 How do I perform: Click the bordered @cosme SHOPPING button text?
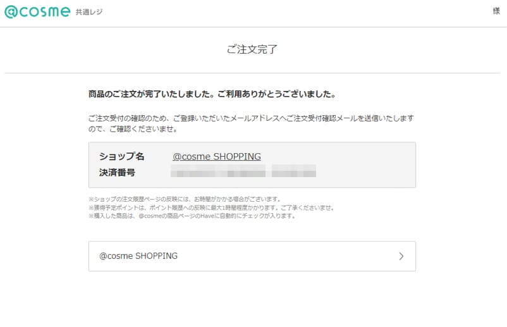click(138, 256)
